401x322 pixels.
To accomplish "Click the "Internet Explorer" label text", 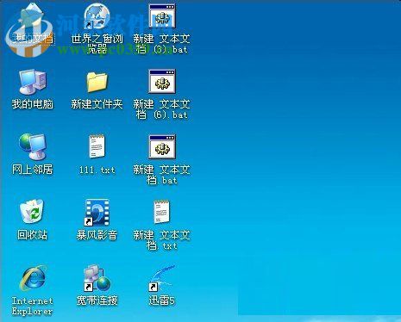I will 32,307.
